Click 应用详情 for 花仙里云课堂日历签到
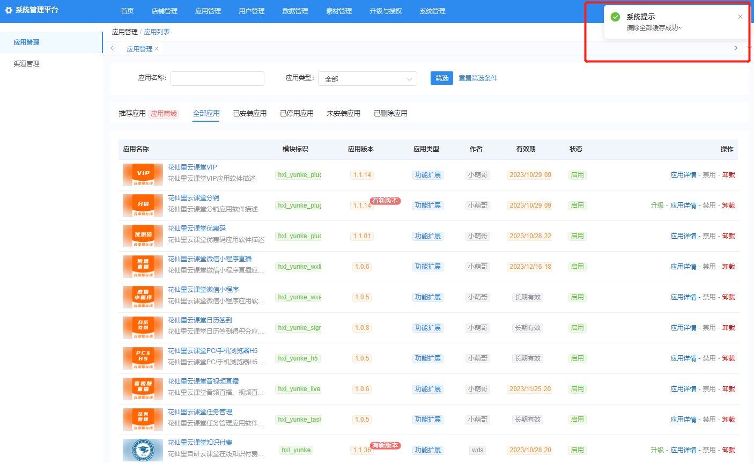754x463 pixels. (x=683, y=328)
